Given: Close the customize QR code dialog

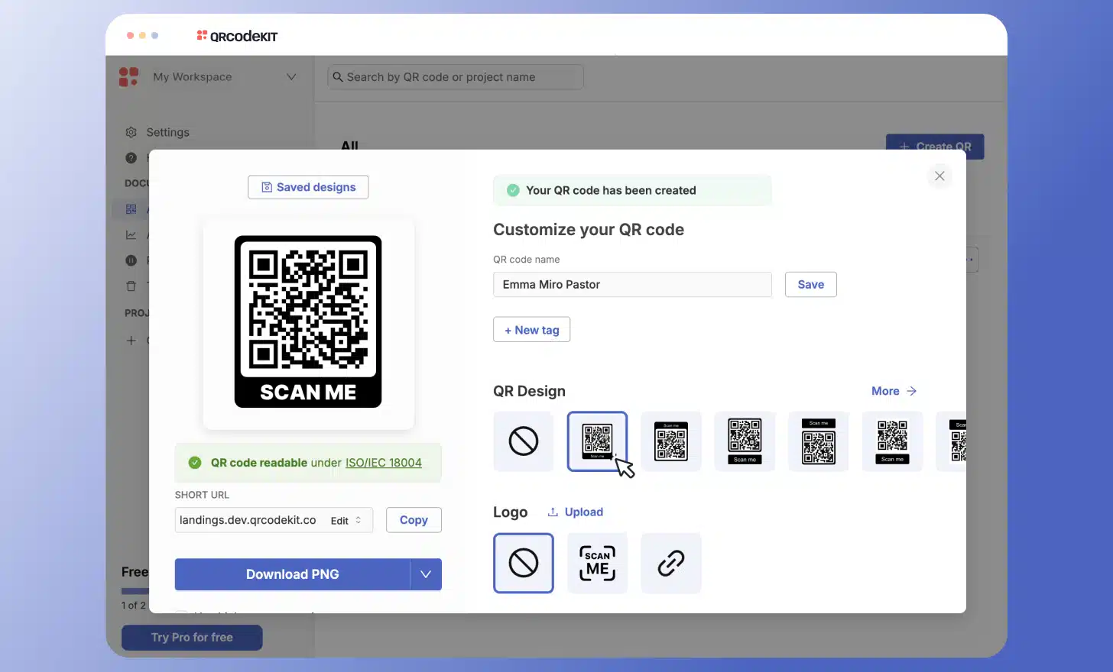Looking at the screenshot, I should (x=939, y=176).
